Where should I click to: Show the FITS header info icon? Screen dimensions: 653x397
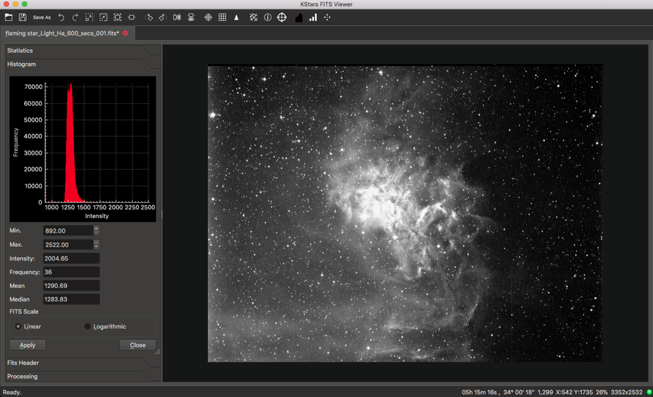[x=267, y=17]
